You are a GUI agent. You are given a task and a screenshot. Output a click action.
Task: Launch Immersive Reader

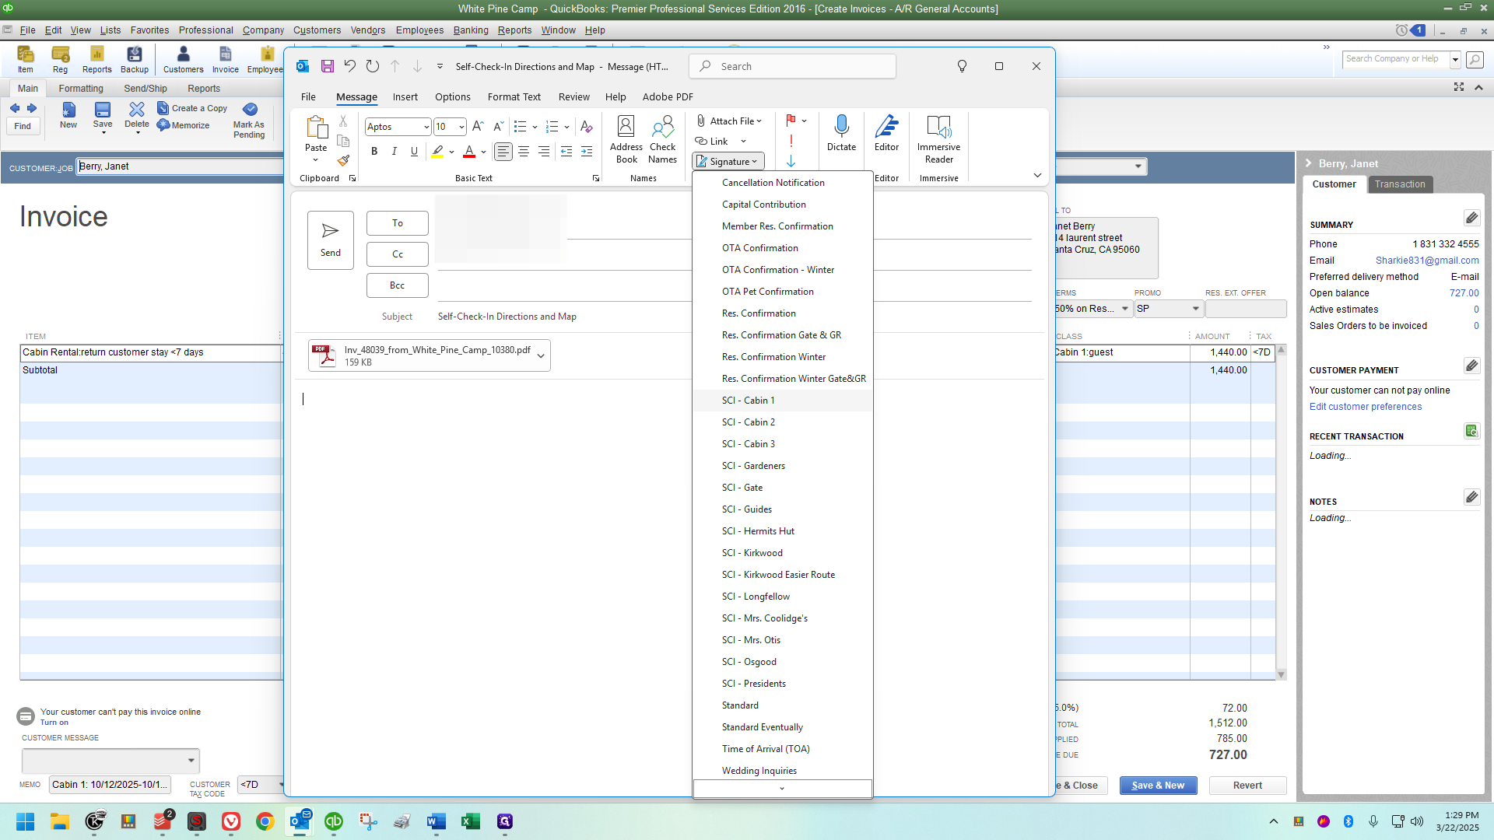(938, 138)
